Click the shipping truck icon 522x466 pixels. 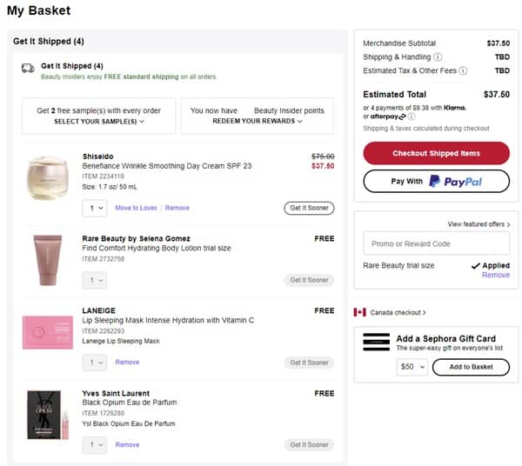[28, 67]
